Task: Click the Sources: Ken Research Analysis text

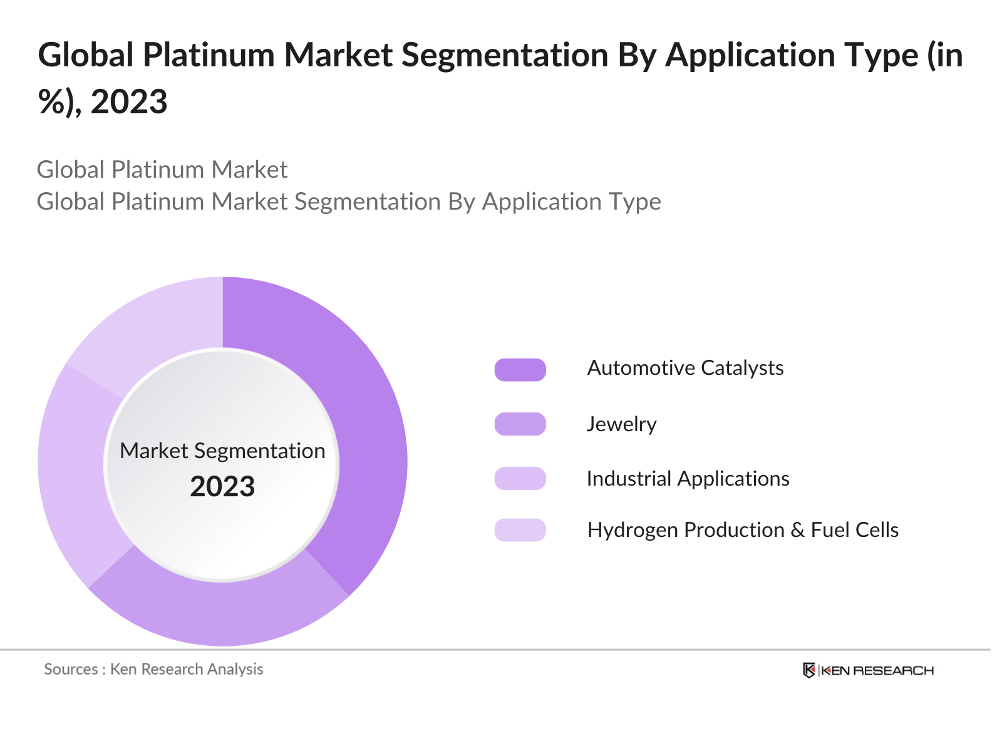Action: pyautogui.click(x=152, y=669)
